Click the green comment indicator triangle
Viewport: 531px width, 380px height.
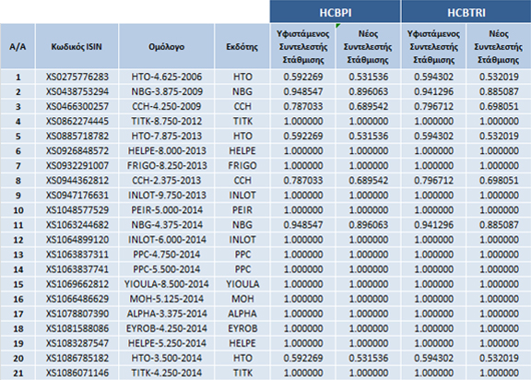[x=338, y=26]
